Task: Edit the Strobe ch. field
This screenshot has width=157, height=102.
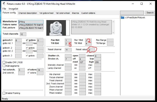Action: 68,59
